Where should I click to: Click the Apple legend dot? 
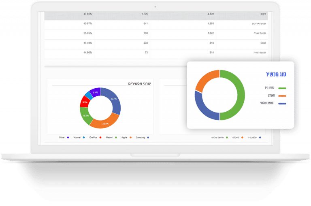130,137
